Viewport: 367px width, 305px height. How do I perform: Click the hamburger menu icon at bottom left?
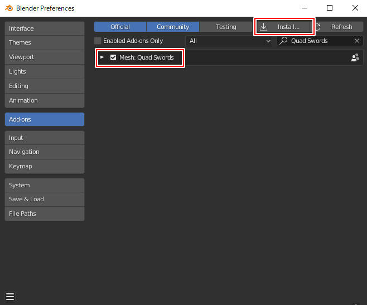(x=10, y=296)
